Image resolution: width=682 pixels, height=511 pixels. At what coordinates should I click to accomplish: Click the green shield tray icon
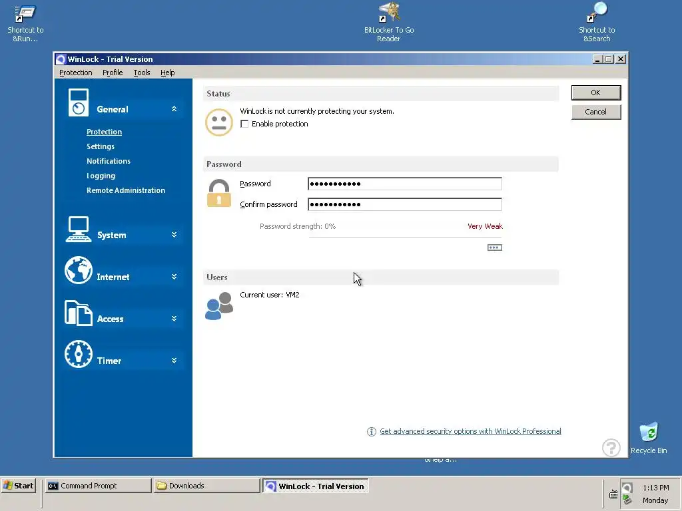[x=627, y=500]
